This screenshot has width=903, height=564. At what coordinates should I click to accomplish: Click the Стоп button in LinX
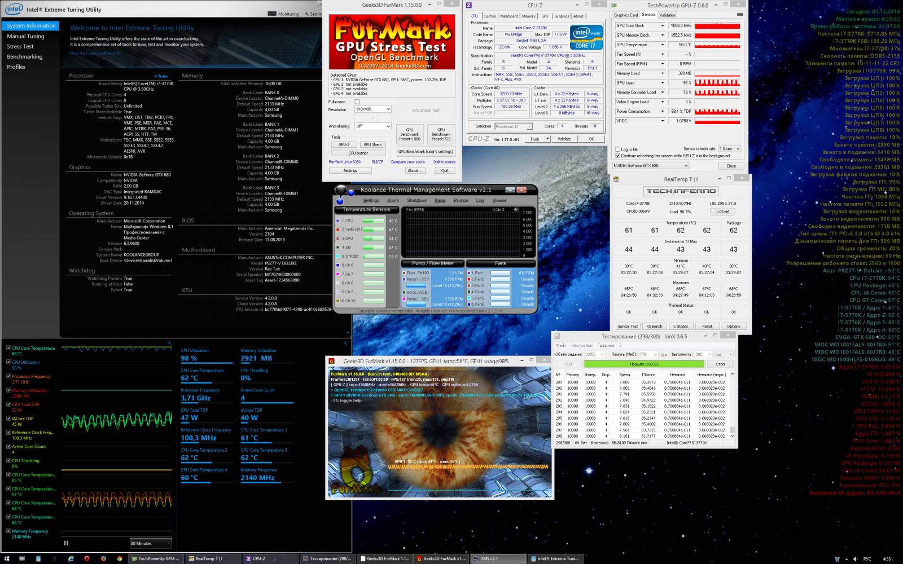point(720,364)
